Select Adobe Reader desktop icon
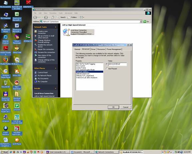The height and width of the screenshot is (154, 192). pos(6,51)
